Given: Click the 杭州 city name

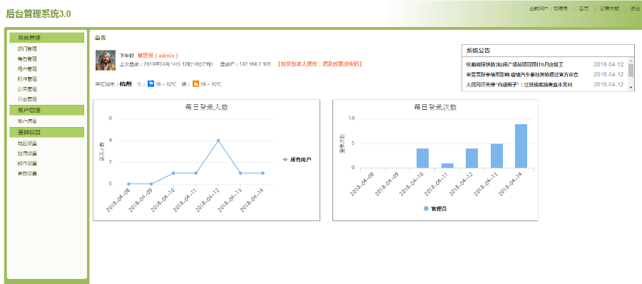Looking at the screenshot, I should click(x=126, y=84).
